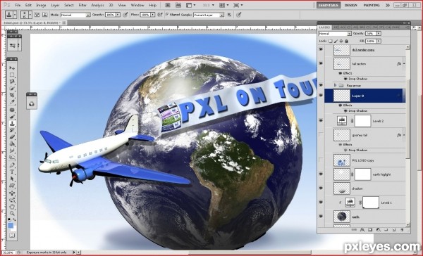Select the Rectangular Marquee tool

[x=12, y=75]
